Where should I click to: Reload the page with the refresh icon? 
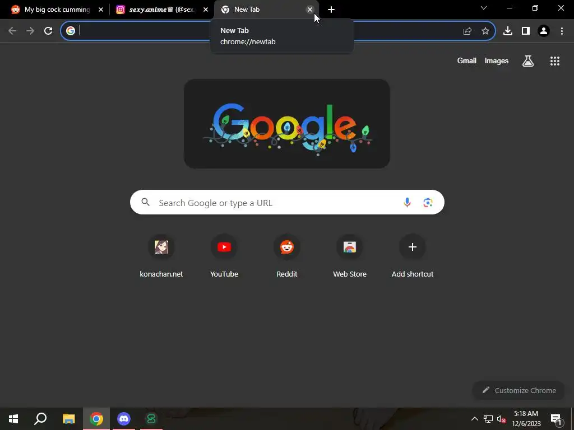click(x=48, y=31)
